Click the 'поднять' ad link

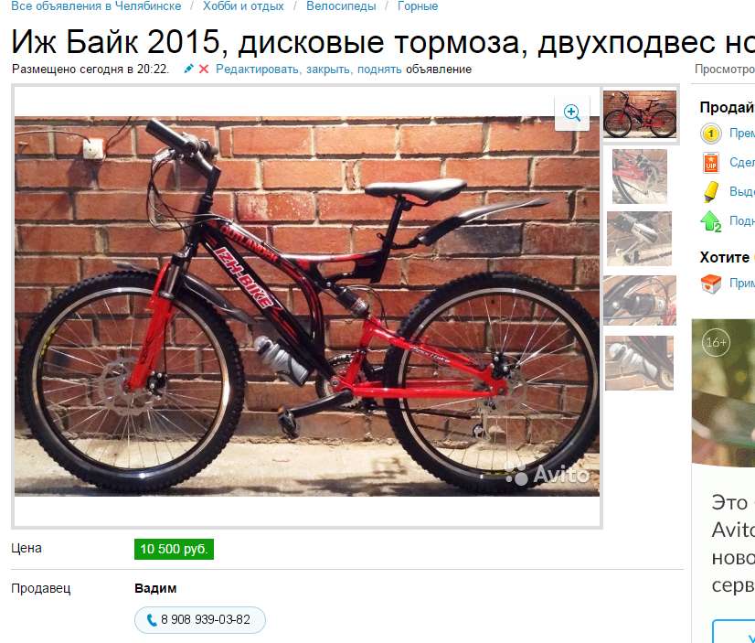[x=379, y=70]
